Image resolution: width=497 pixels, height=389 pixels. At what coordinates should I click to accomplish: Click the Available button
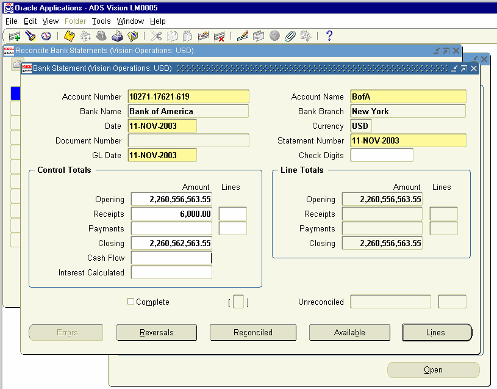pyautogui.click(x=349, y=333)
